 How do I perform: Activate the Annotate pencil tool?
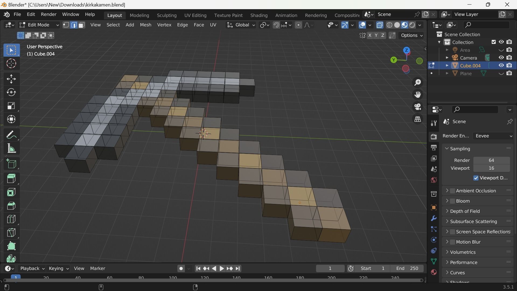tap(11, 135)
